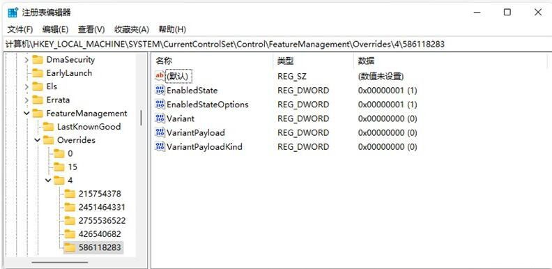Collapse the Overrides key chevron
Image resolution: width=552 pixels, height=269 pixels.
38,140
